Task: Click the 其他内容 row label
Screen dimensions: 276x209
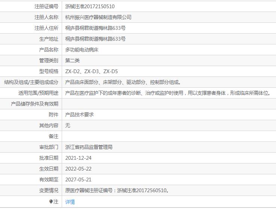Action: click(49, 125)
